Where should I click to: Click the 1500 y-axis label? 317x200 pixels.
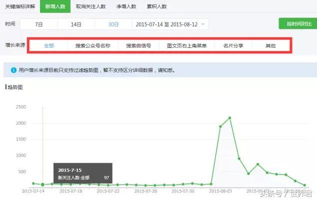point(21,139)
